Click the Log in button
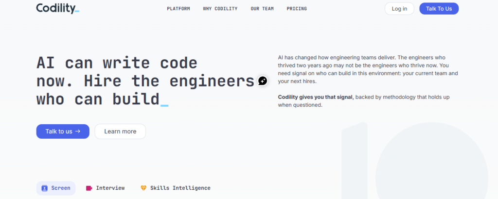 tap(399, 9)
